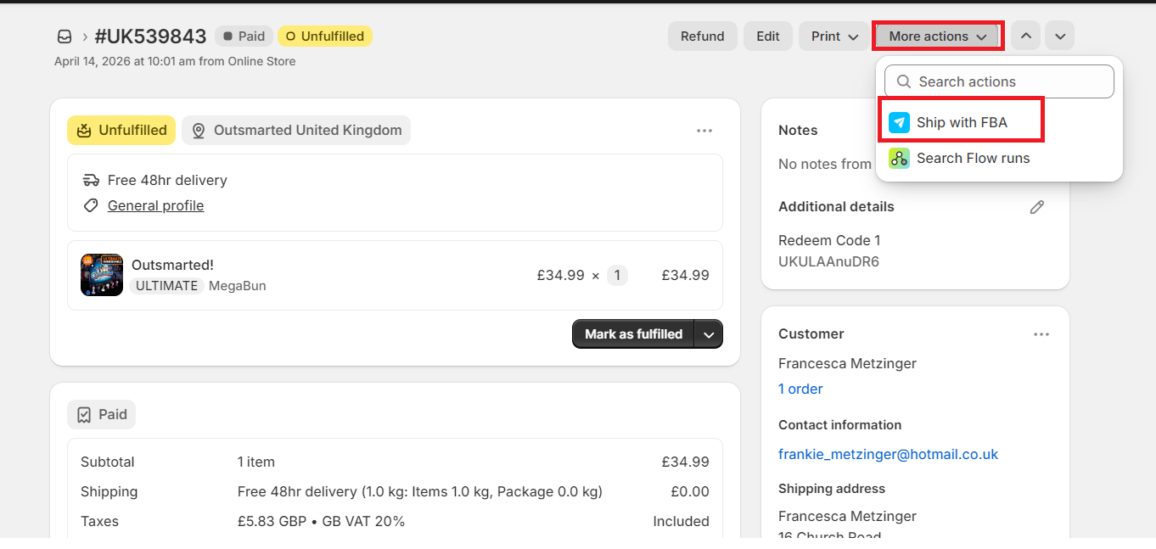Image resolution: width=1156 pixels, height=549 pixels.
Task: Open the three-dot menu on fulfillment card
Action: point(704,131)
